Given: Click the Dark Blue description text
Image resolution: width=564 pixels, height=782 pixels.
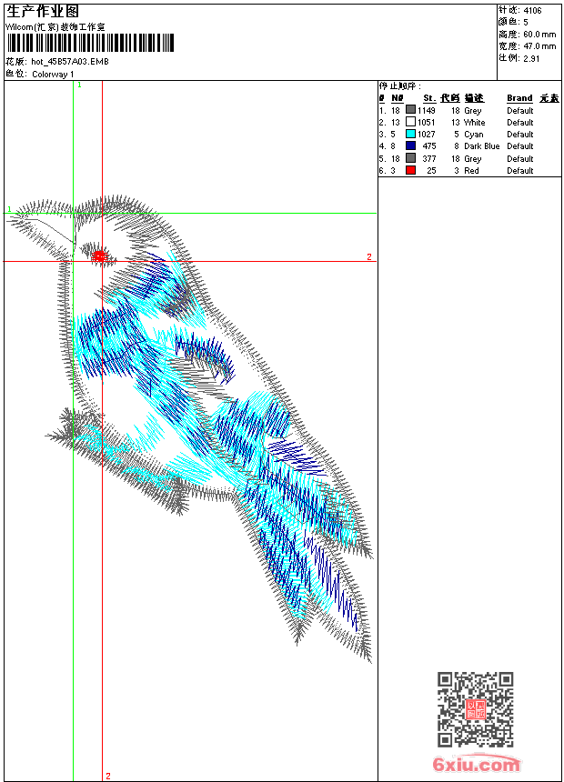Looking at the screenshot, I should 481,146.
